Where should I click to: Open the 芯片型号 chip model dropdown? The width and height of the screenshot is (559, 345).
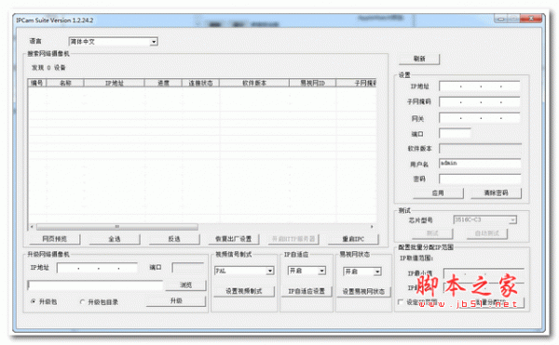pos(484,220)
